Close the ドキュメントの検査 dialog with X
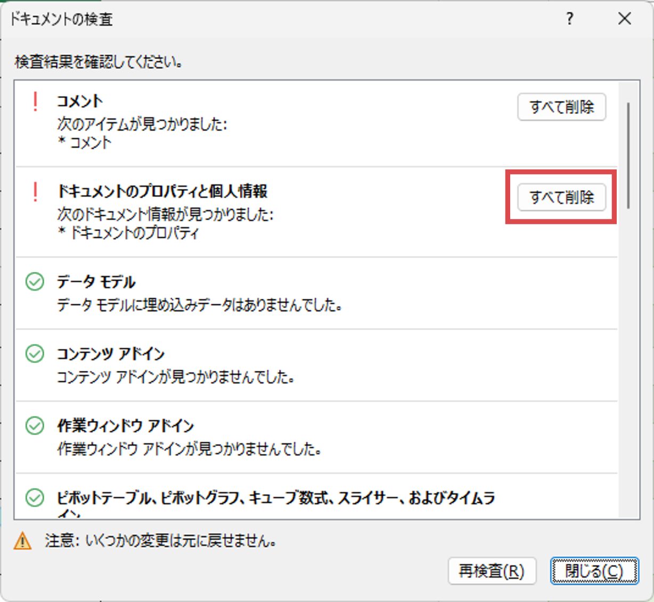 [x=624, y=19]
